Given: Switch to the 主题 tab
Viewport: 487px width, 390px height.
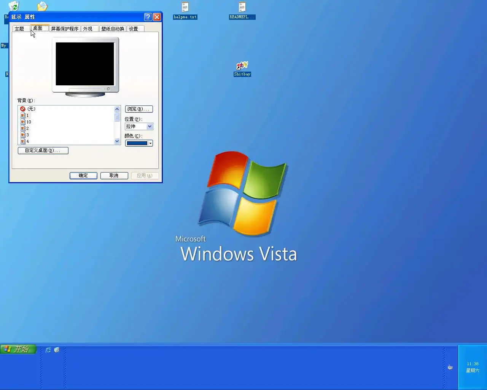Looking at the screenshot, I should click(x=21, y=29).
